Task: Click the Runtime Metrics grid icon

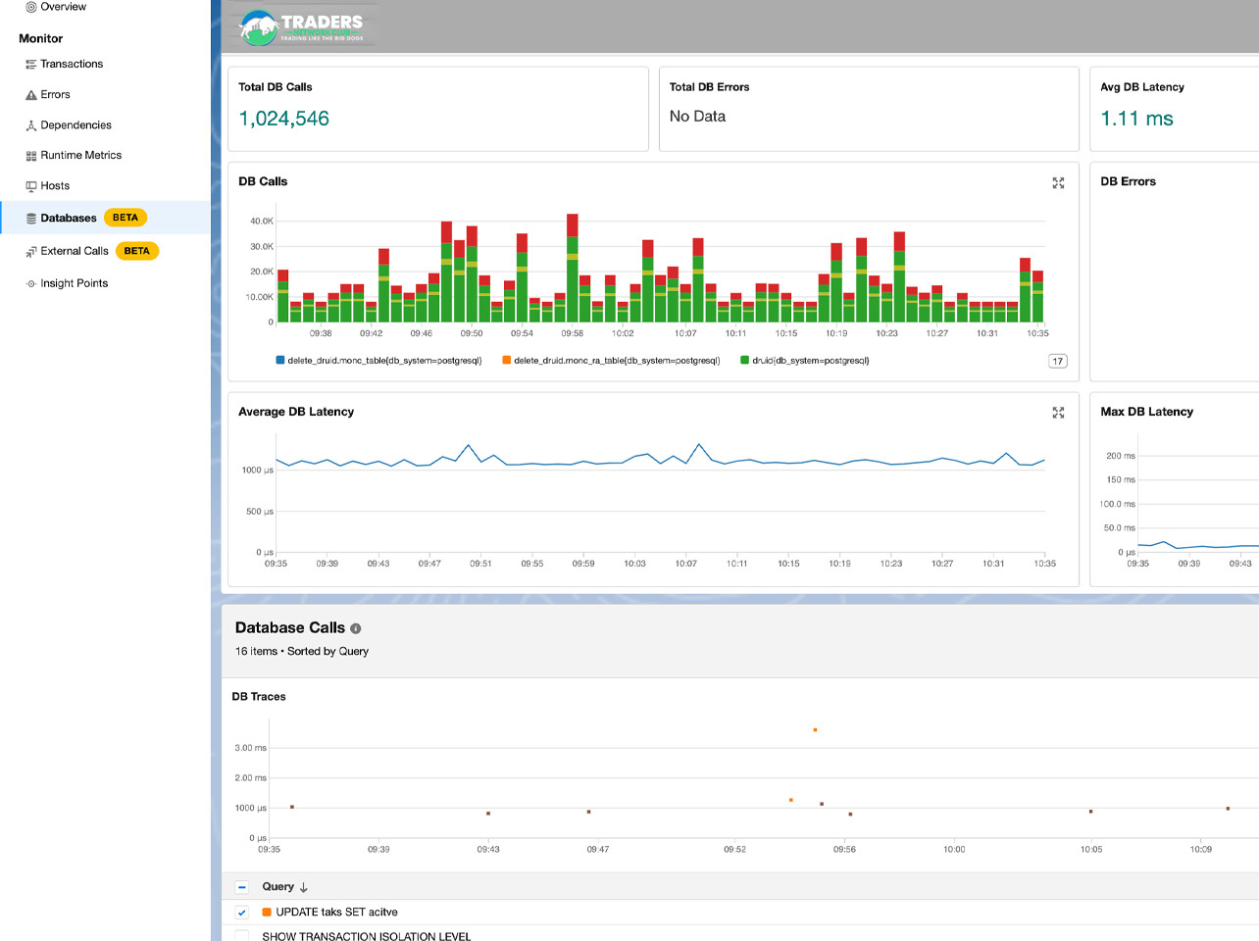Action: [31, 156]
